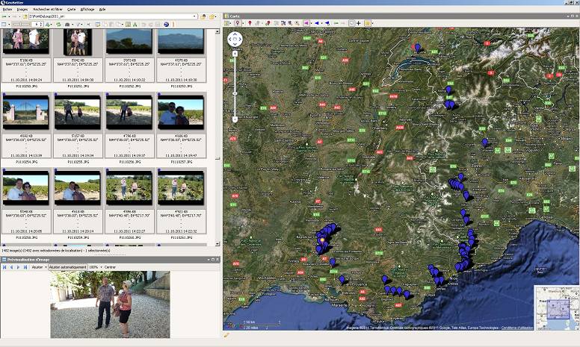Expand the folder path dropdown
The image size is (580, 347).
point(194,16)
